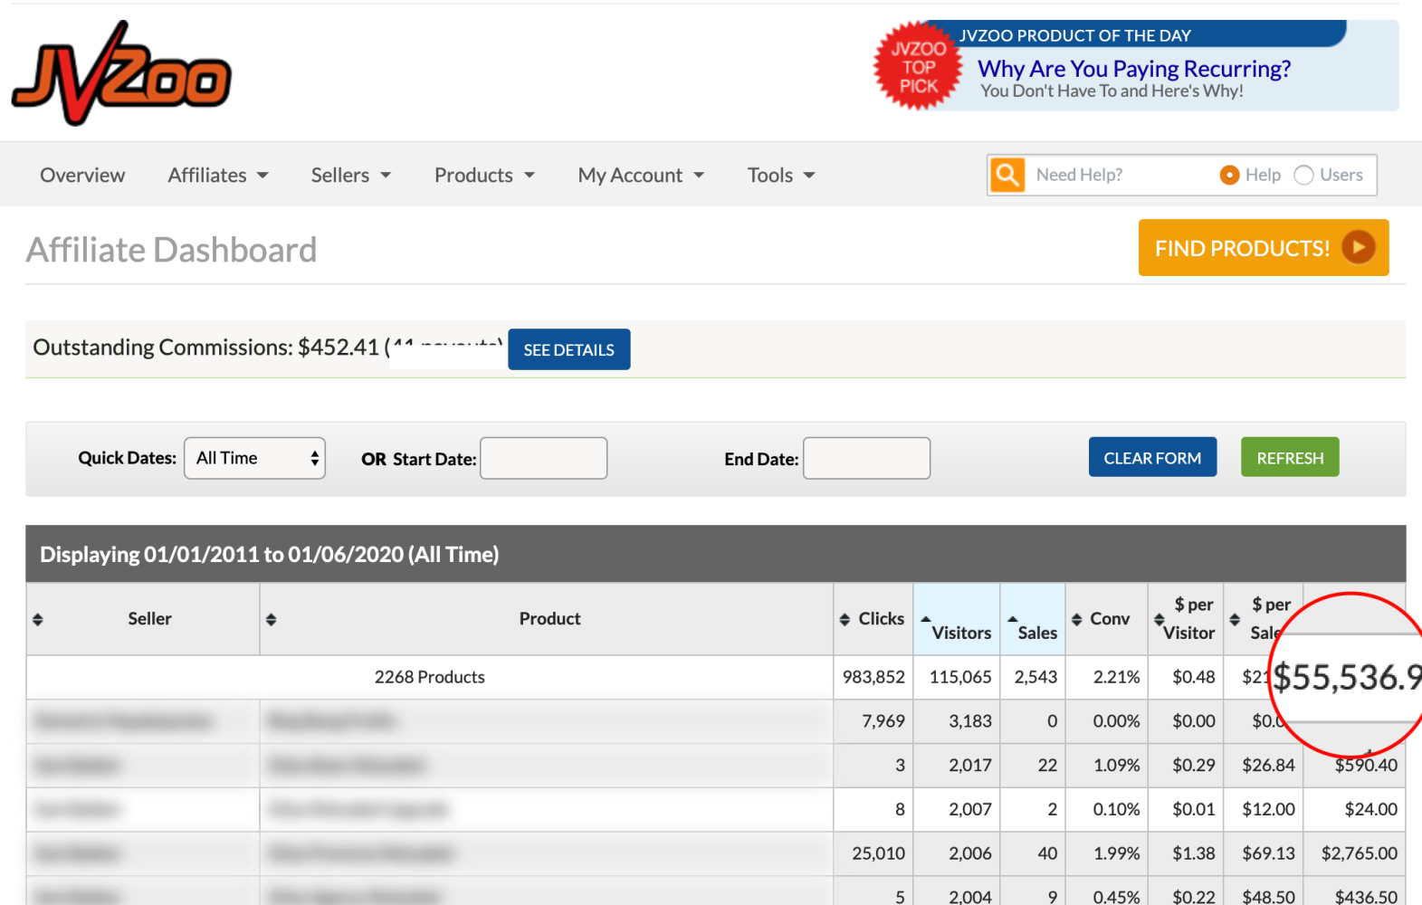Sort by the Seller column arrows
Viewport: 1422px width, 905px height.
(x=38, y=619)
